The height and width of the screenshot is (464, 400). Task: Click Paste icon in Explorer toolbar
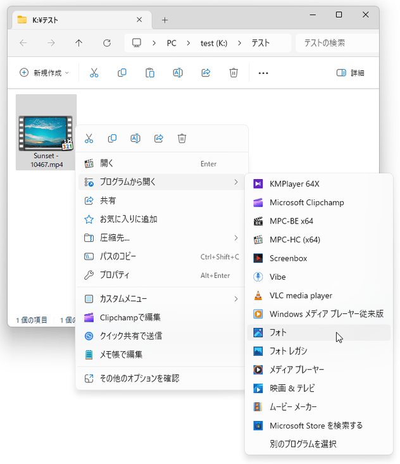tap(150, 73)
